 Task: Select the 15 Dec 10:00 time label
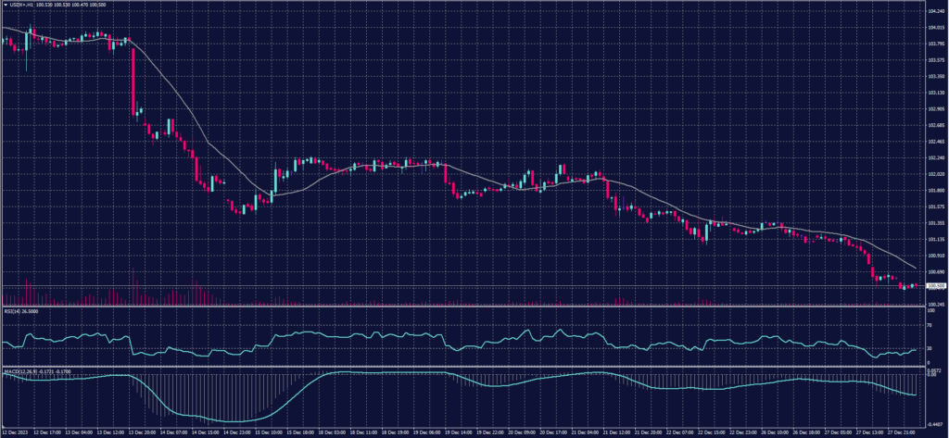point(269,432)
